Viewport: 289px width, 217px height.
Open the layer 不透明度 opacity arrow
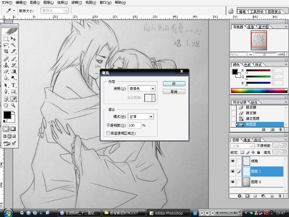285,145
